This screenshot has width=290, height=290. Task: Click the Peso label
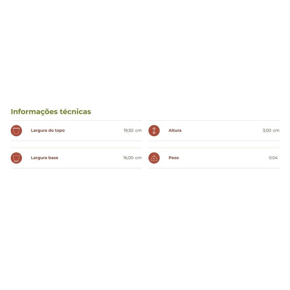click(174, 158)
